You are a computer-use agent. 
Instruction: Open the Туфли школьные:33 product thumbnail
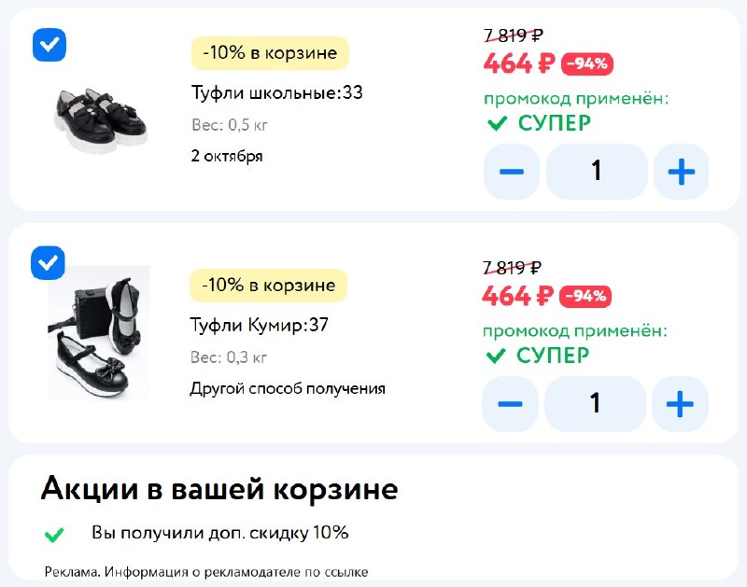click(101, 120)
